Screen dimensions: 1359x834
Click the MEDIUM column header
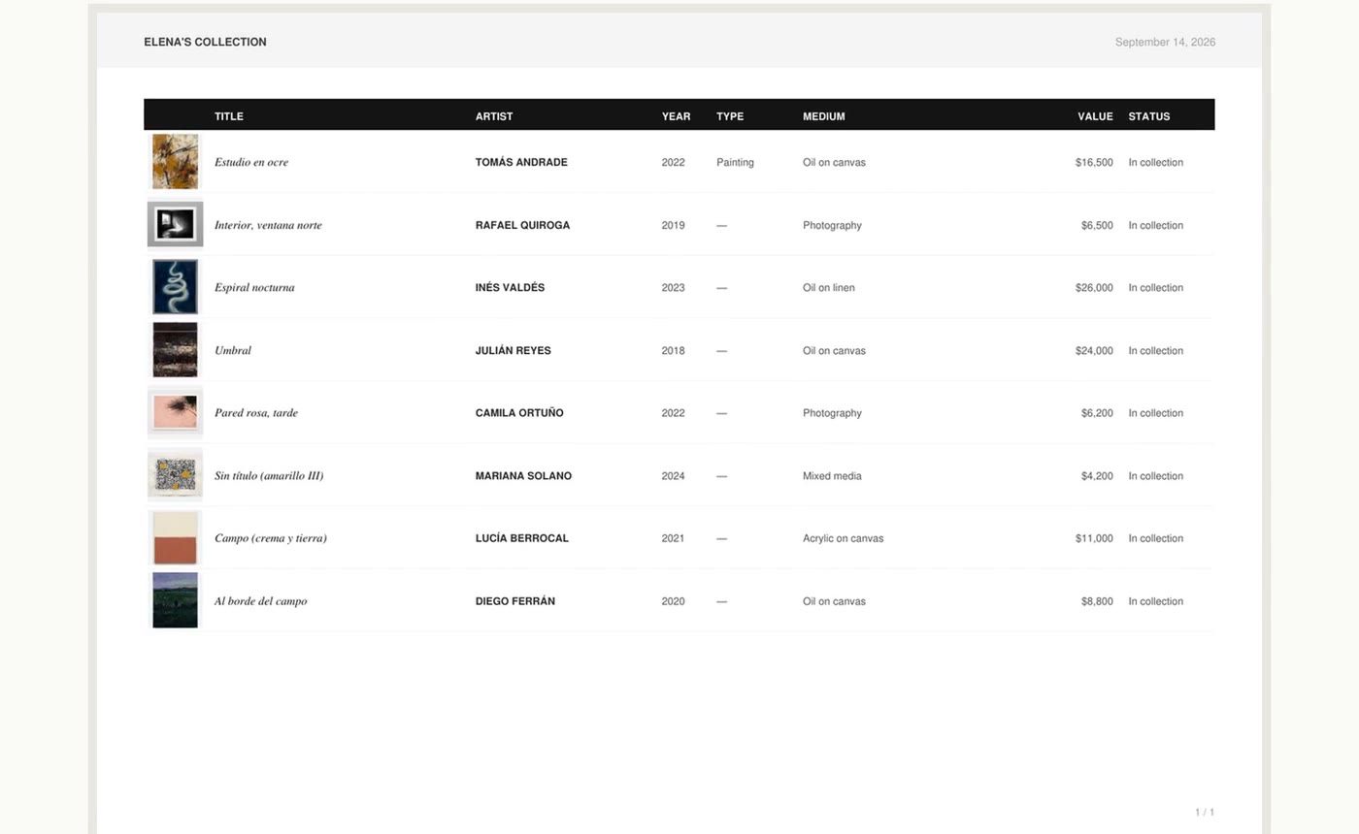(823, 116)
